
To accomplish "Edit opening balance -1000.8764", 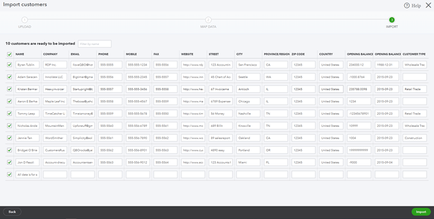I will tap(359, 77).
